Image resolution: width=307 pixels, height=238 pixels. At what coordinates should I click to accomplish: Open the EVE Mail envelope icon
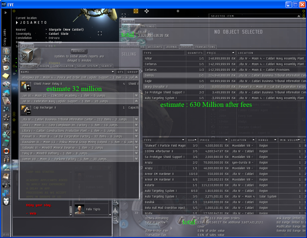tap(6, 68)
